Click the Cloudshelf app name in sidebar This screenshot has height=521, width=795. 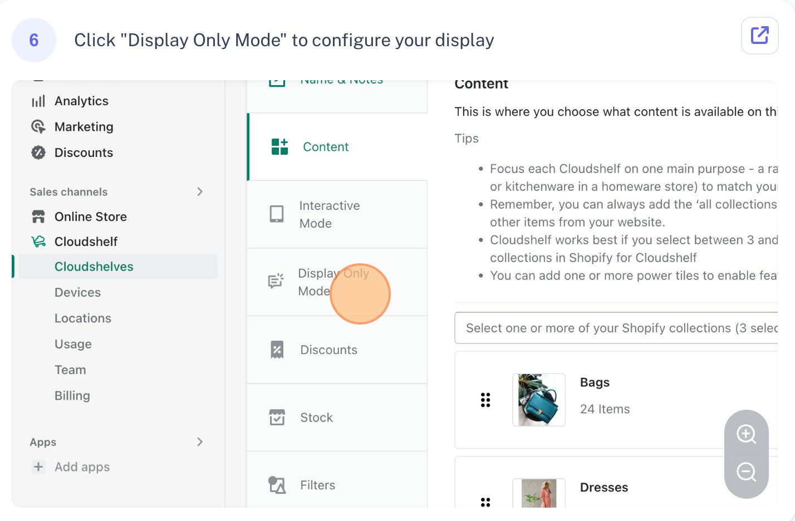[86, 242]
